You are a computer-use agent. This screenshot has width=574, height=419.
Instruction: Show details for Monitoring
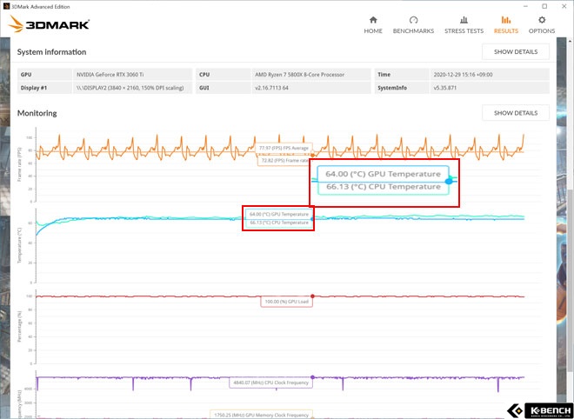coord(516,113)
